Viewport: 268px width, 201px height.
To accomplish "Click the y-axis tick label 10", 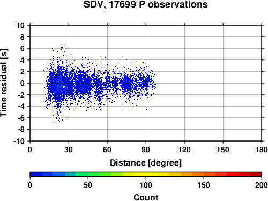I will (20, 25).
